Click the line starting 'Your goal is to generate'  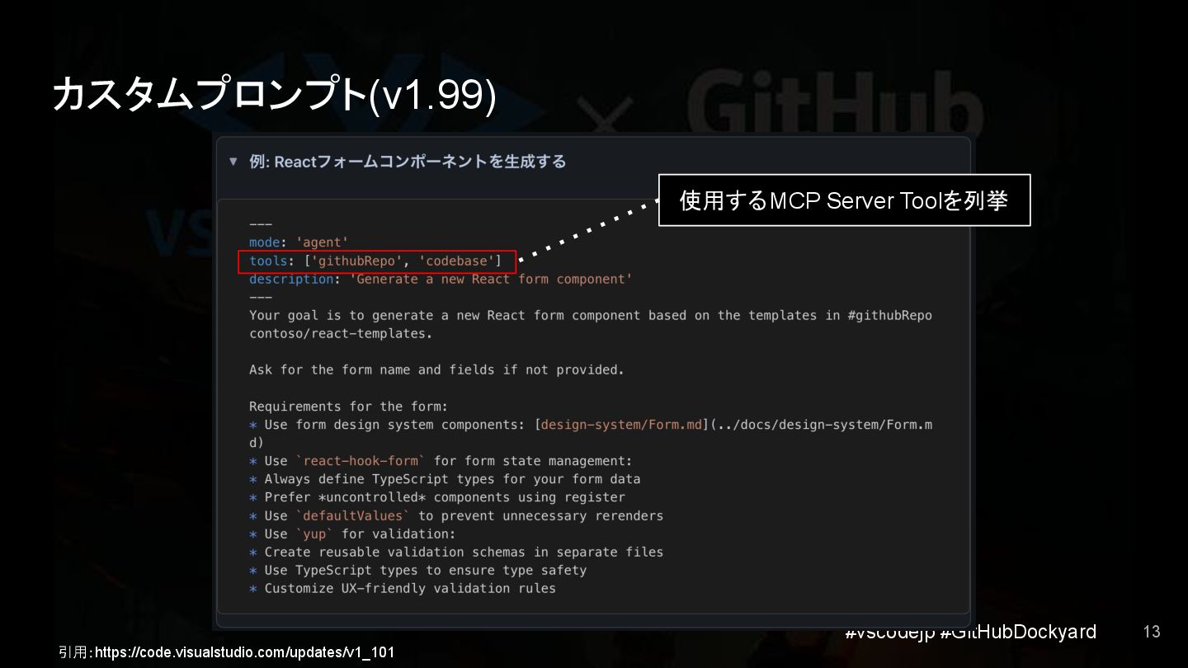(x=591, y=315)
